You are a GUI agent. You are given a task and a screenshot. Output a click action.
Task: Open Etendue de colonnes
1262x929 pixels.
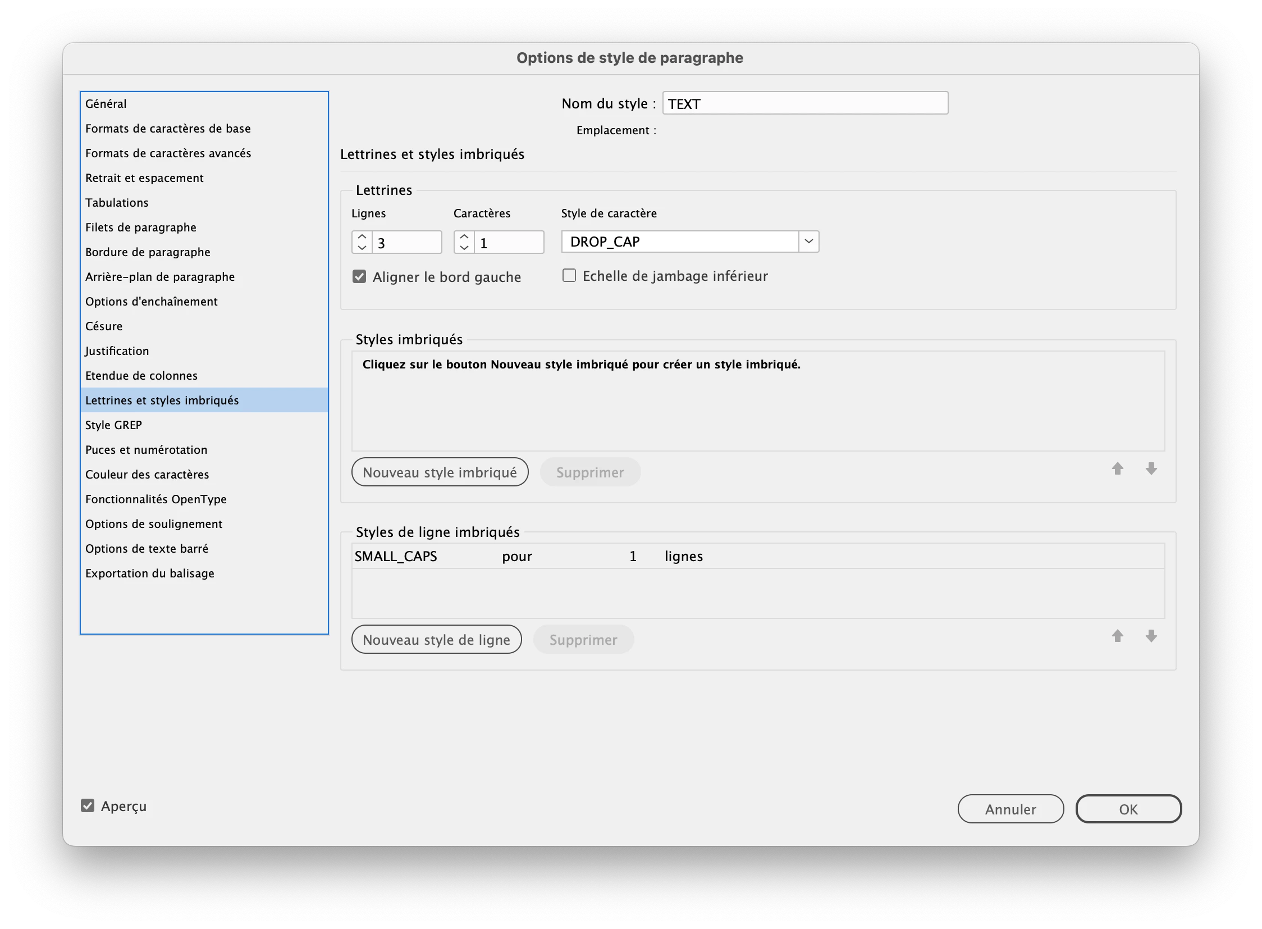point(204,376)
